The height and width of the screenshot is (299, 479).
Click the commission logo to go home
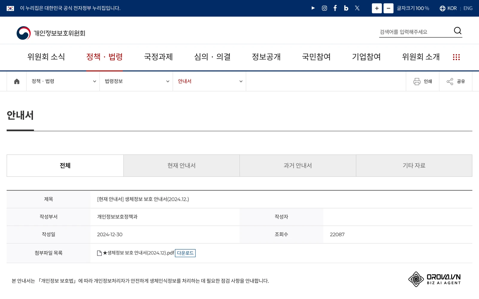coord(51,33)
